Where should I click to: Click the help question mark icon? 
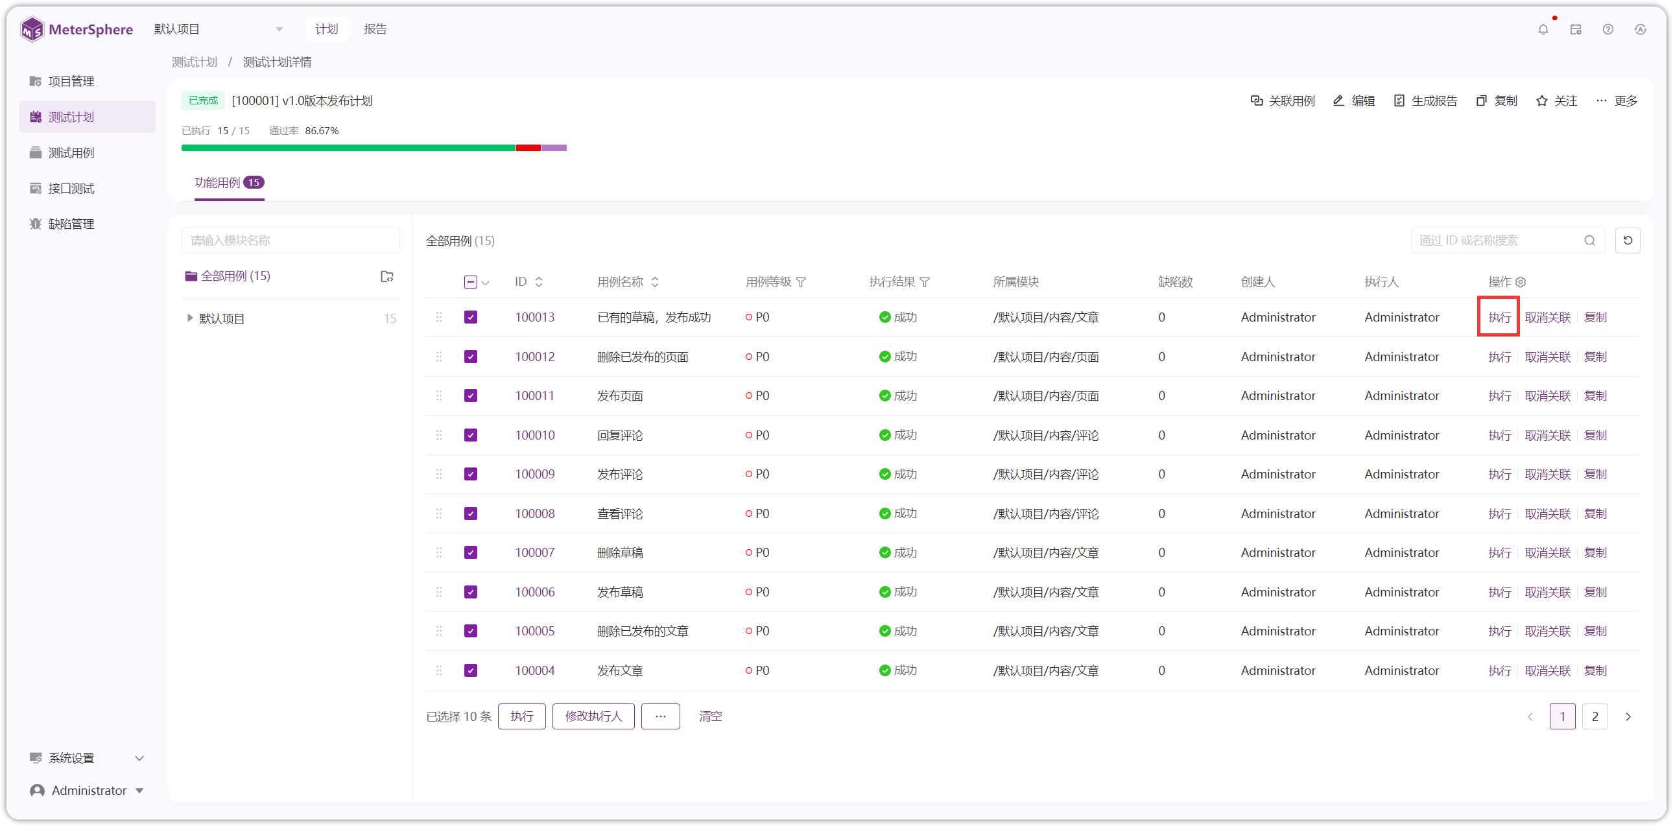tap(1608, 29)
